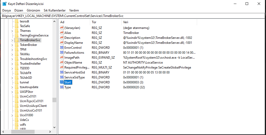The width and height of the screenshot is (266, 135).
Task: Select the TsUsbFlt folder icon
Action: point(17,73)
